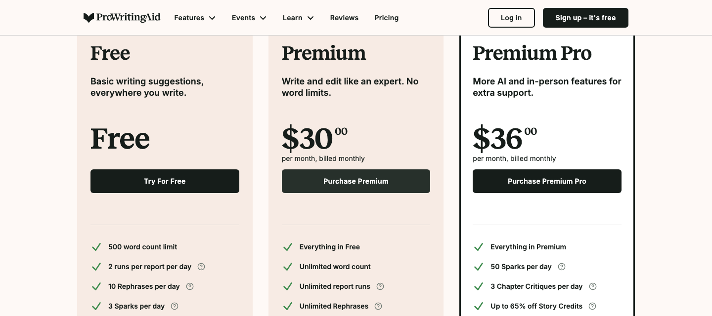Open help icon next to 2 runs per report
The image size is (712, 316).
[x=201, y=267]
